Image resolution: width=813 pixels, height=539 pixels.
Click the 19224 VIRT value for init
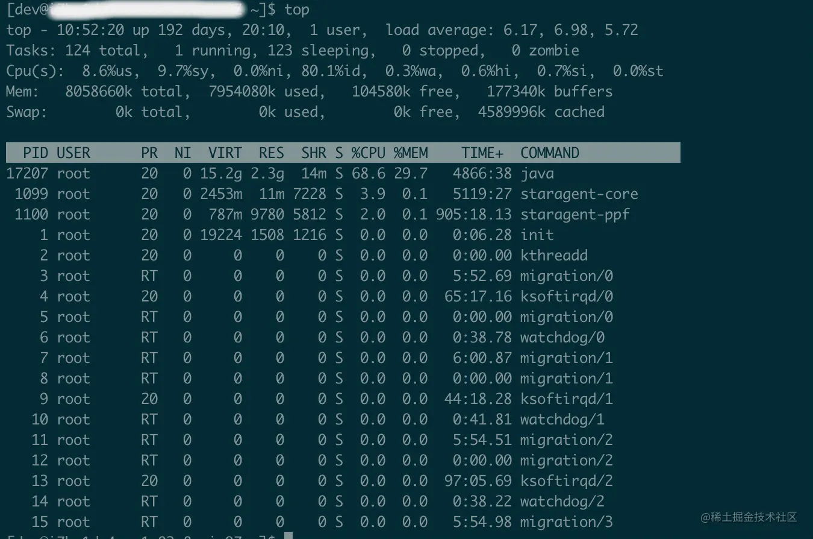coord(221,235)
